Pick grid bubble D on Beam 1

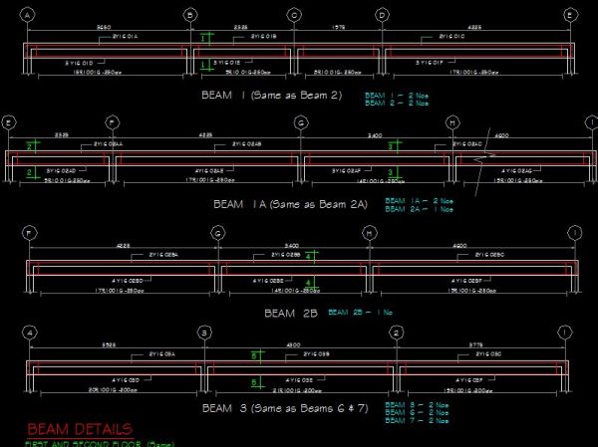point(383,15)
